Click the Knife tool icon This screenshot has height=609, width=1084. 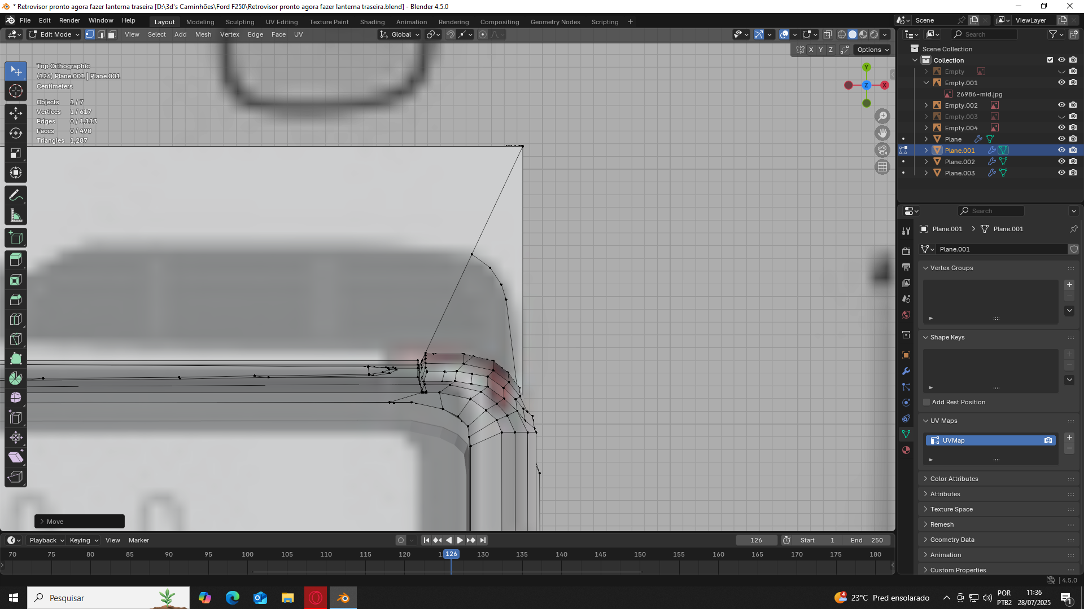click(x=16, y=339)
